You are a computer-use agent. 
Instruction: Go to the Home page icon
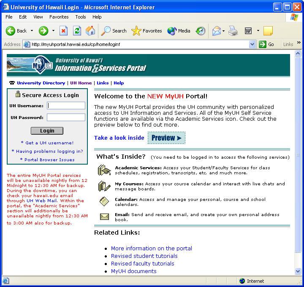90,31
